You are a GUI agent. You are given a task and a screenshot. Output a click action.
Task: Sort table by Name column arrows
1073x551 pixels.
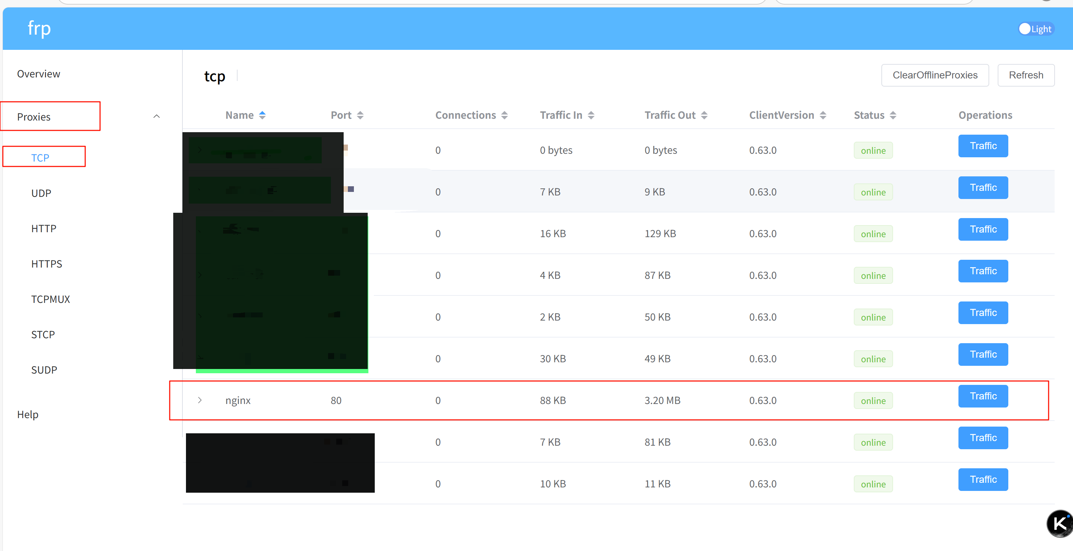262,115
